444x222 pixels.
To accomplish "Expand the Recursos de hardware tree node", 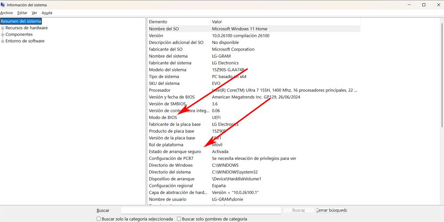I will click(x=3, y=28).
